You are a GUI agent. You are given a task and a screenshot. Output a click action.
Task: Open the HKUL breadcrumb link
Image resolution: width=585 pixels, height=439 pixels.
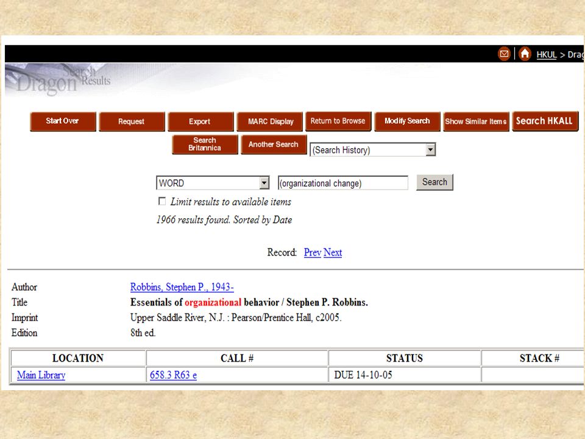(x=546, y=54)
